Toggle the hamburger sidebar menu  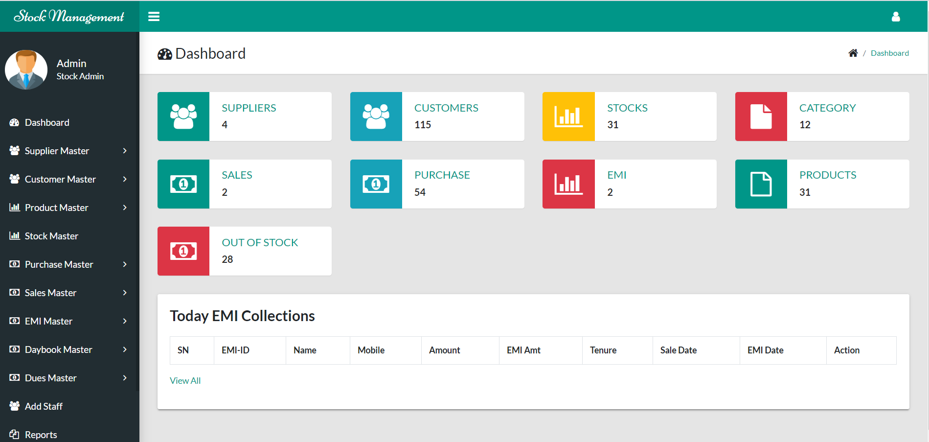click(154, 17)
